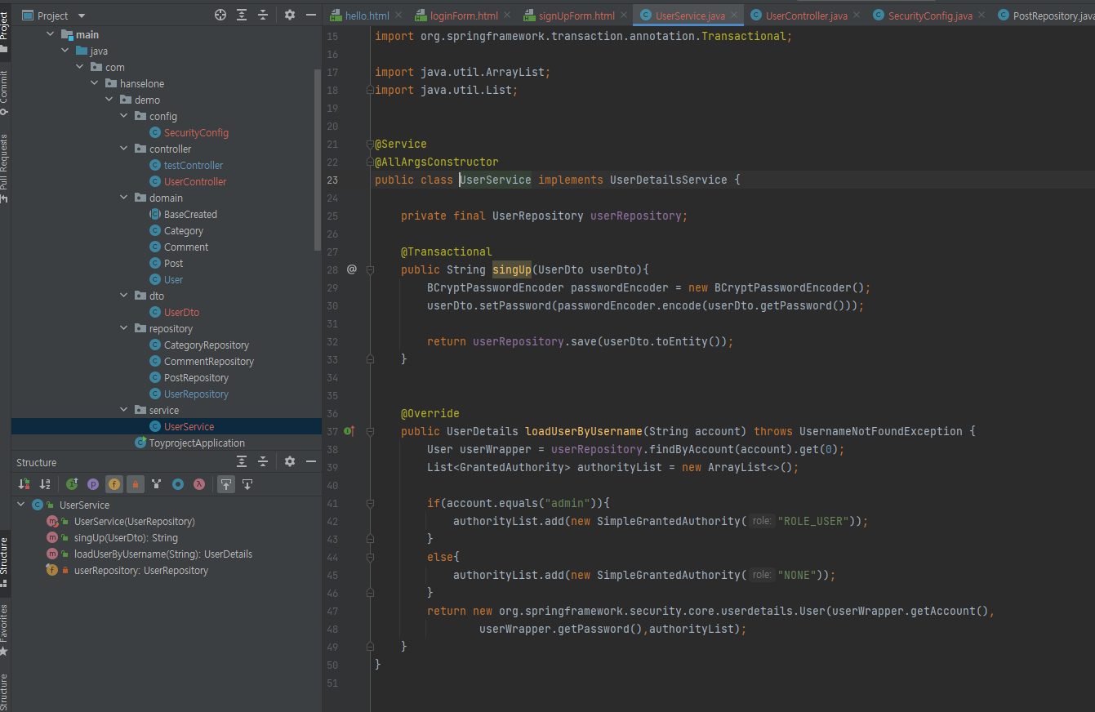The image size is (1095, 712).
Task: Collapse the controller package node
Action: pyautogui.click(x=123, y=149)
